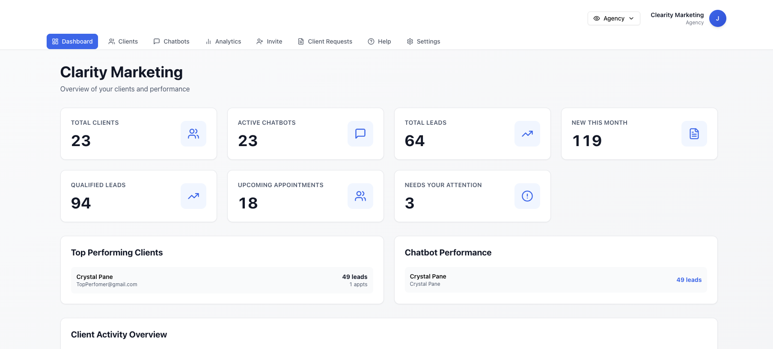The height and width of the screenshot is (349, 773).
Task: Click the New This Month value 119
Action: pyautogui.click(x=587, y=141)
